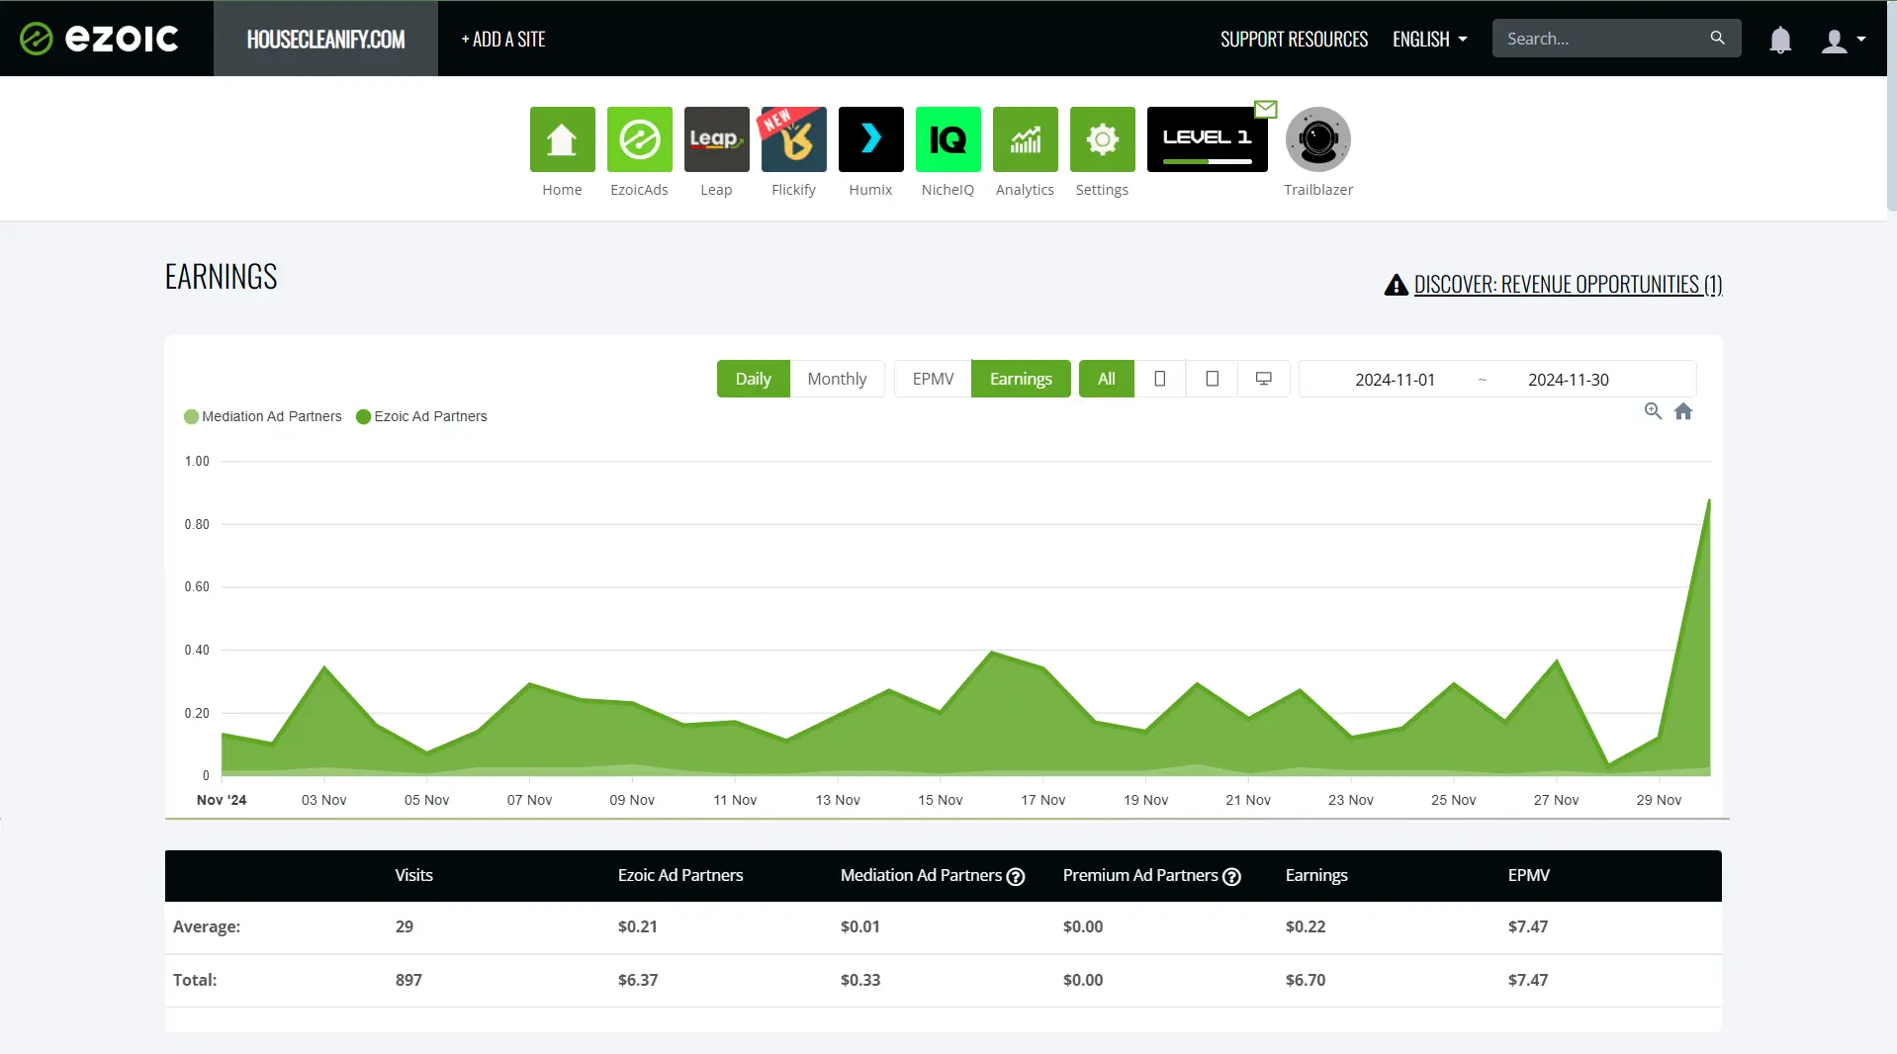Viewport: 1897px width, 1054px height.
Task: Click total Mediation value $0.33
Action: click(x=860, y=980)
